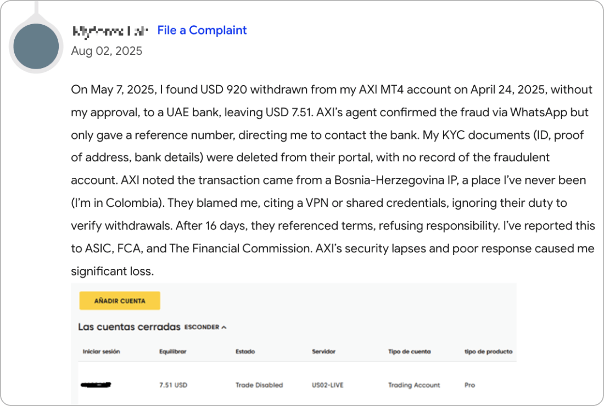This screenshot has height=406, width=604.
Task: Open the File a Complaint link
Action: tap(202, 30)
